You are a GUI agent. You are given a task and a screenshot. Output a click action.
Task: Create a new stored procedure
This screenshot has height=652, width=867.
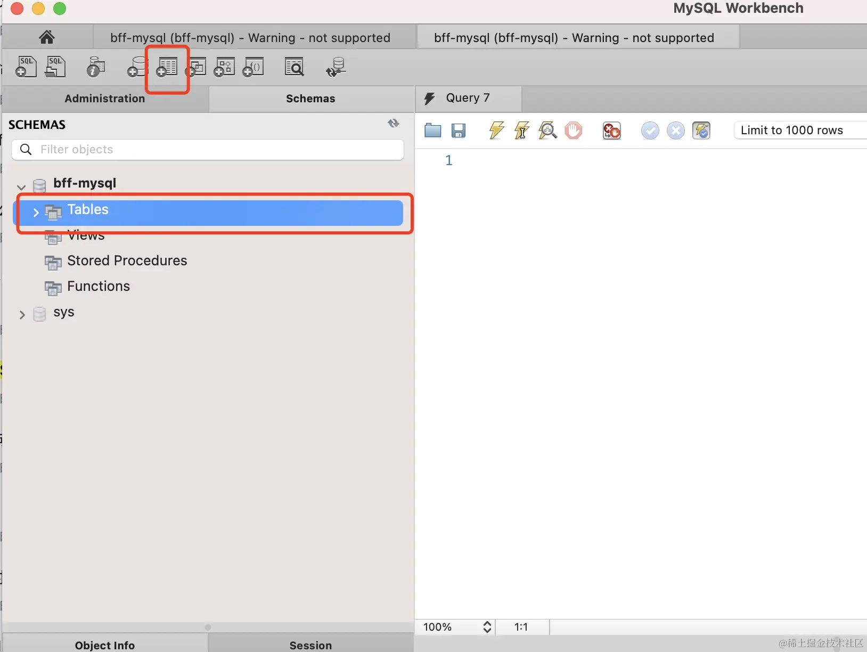pyautogui.click(x=224, y=67)
